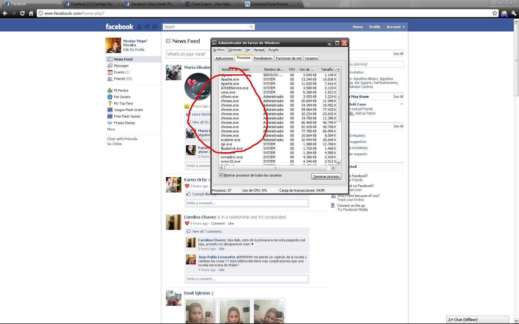
Task: Reload the page with the refresh icon
Action: 22,13
